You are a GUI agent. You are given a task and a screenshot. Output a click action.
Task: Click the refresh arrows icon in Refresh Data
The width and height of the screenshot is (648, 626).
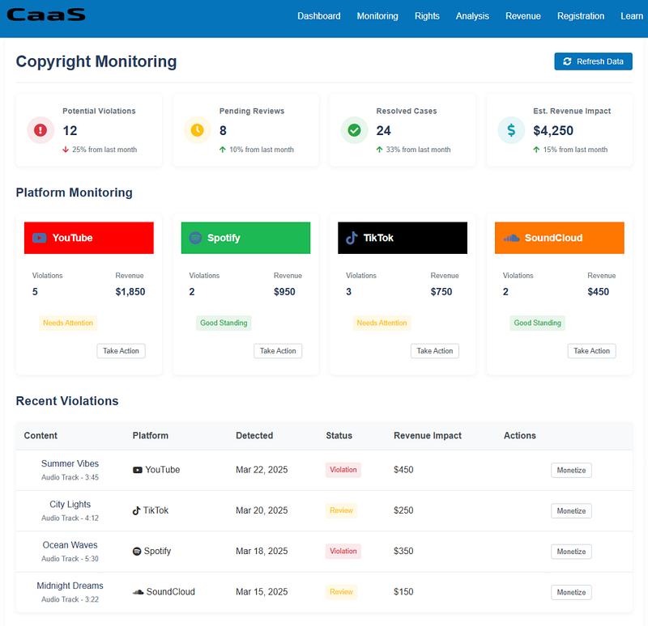pyautogui.click(x=567, y=61)
